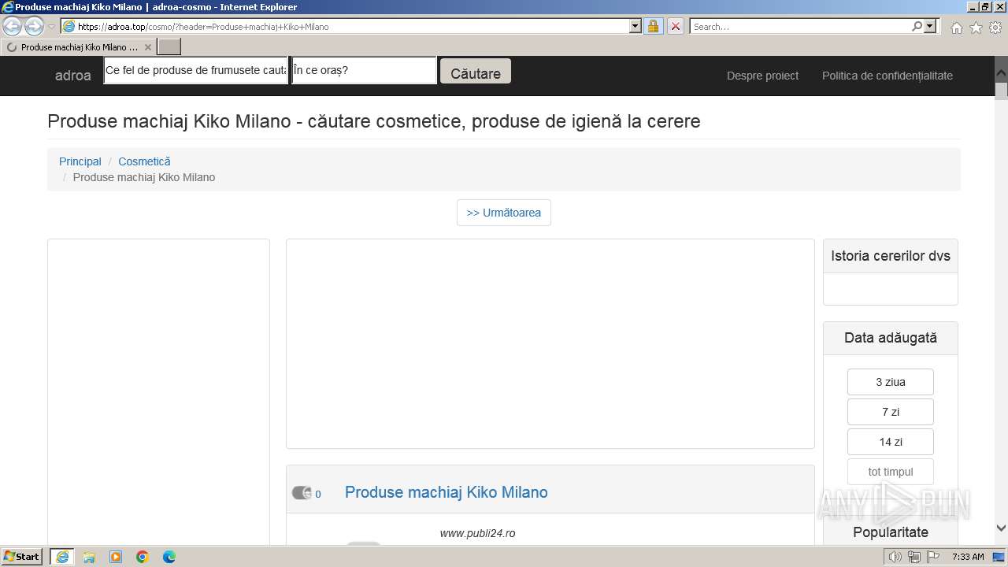This screenshot has height=567, width=1008.
Task: Click the page scrollbar up arrow
Action: coord(1001,72)
